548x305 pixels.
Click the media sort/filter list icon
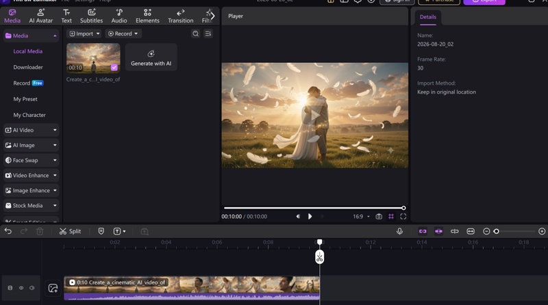tap(208, 34)
